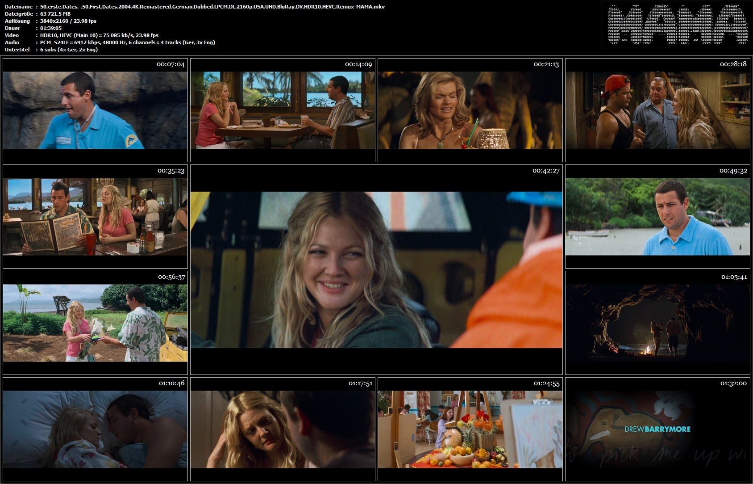This screenshot has width=753, height=484.
Task: Open the frame of man in blue polo
Action: pyautogui.click(x=657, y=217)
